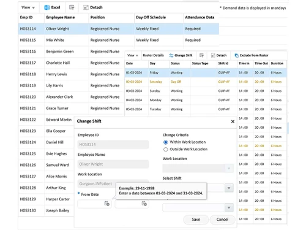Select employee Joseph Bailey

(58, 210)
